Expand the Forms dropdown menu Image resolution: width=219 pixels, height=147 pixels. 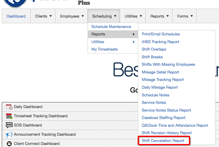pyautogui.click(x=185, y=16)
